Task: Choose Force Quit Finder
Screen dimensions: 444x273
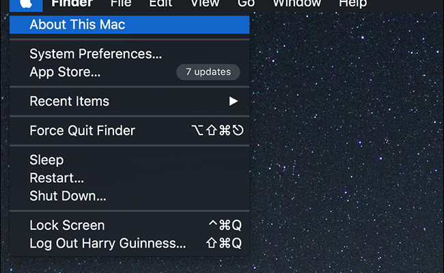Action: pos(82,130)
